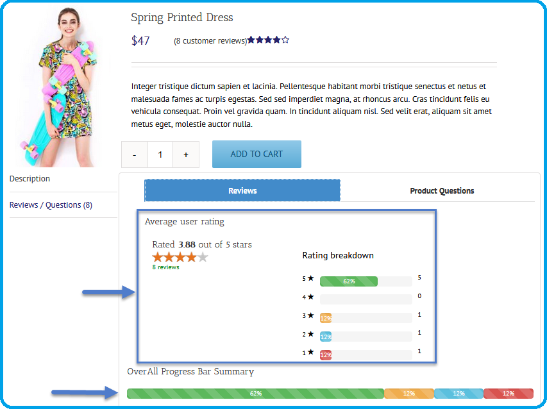Click the Rating breakdown heading

pos(338,256)
